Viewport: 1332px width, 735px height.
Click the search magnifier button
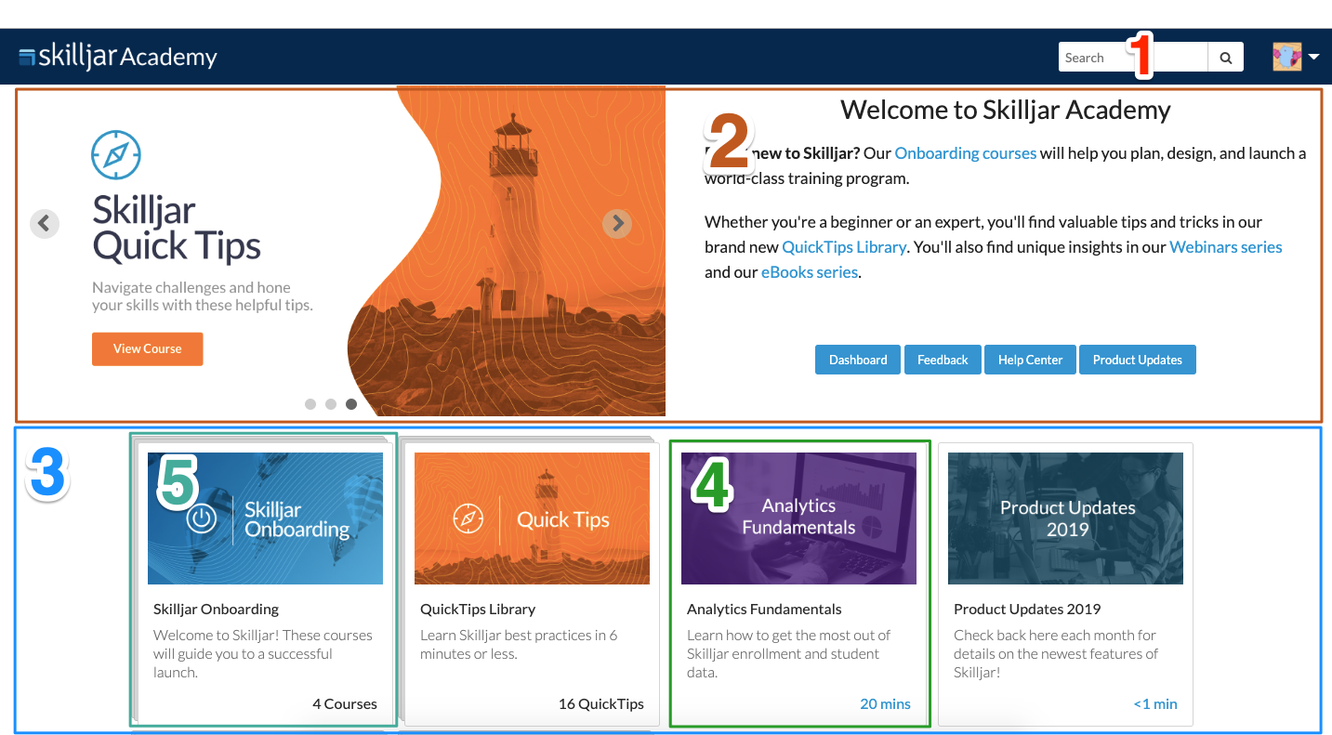pyautogui.click(x=1225, y=58)
